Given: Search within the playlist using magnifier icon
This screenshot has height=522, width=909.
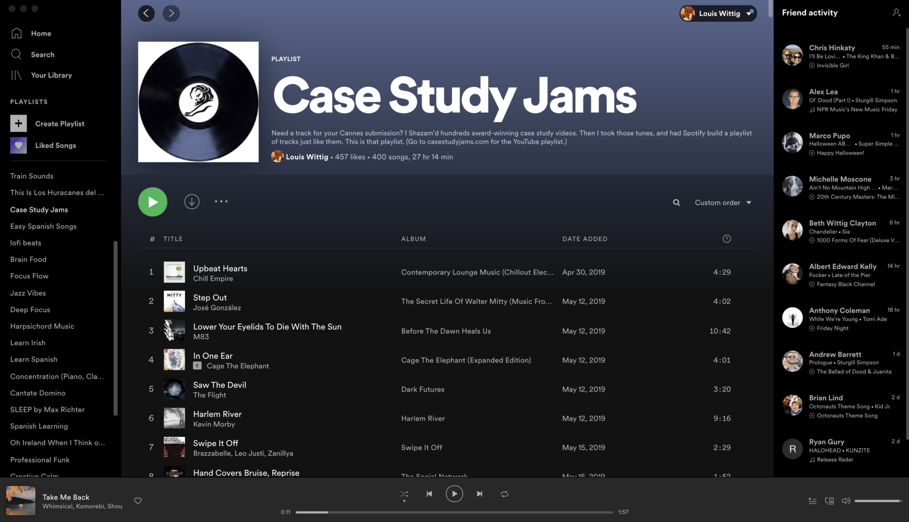Looking at the screenshot, I should [677, 203].
